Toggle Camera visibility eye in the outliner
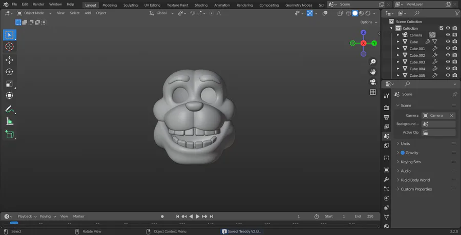Screen dimensions: 461x235 [x=448, y=35]
